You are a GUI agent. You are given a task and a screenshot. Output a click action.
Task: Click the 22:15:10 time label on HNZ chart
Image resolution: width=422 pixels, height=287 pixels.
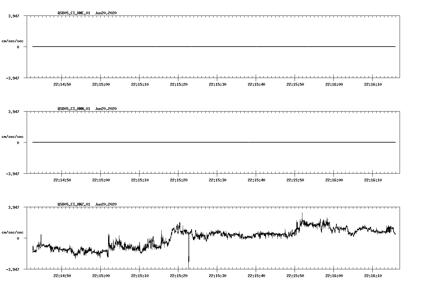(x=140, y=276)
